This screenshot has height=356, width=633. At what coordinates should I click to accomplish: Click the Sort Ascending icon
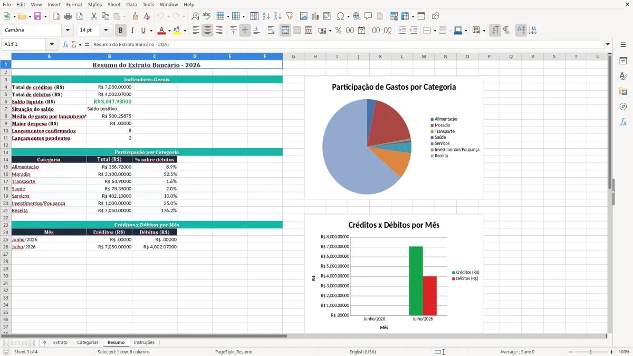pos(266,16)
